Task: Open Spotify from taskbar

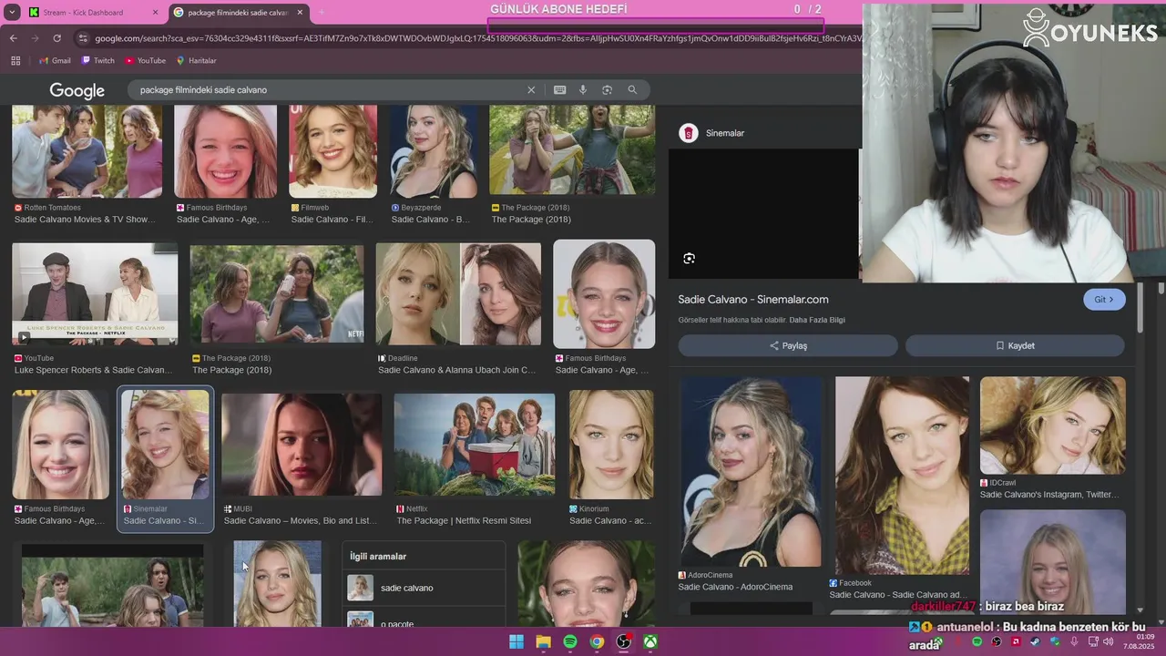Action: click(x=570, y=642)
